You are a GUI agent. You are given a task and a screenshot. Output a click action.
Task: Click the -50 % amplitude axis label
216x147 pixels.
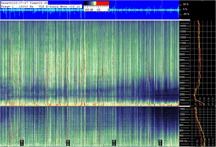[186, 14]
